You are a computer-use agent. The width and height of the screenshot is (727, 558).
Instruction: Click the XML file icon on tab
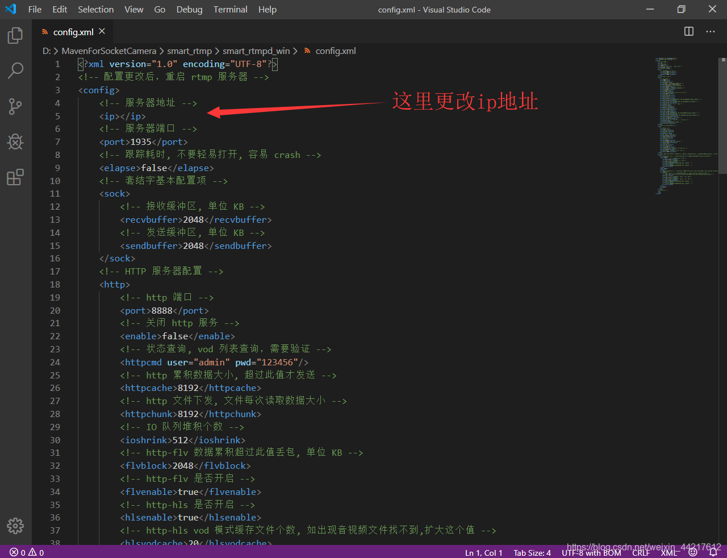pyautogui.click(x=45, y=32)
